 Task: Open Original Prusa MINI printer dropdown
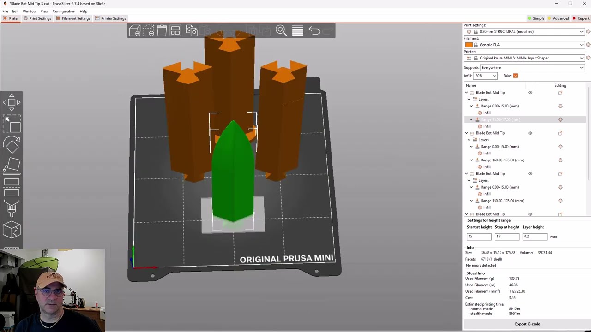point(525,58)
